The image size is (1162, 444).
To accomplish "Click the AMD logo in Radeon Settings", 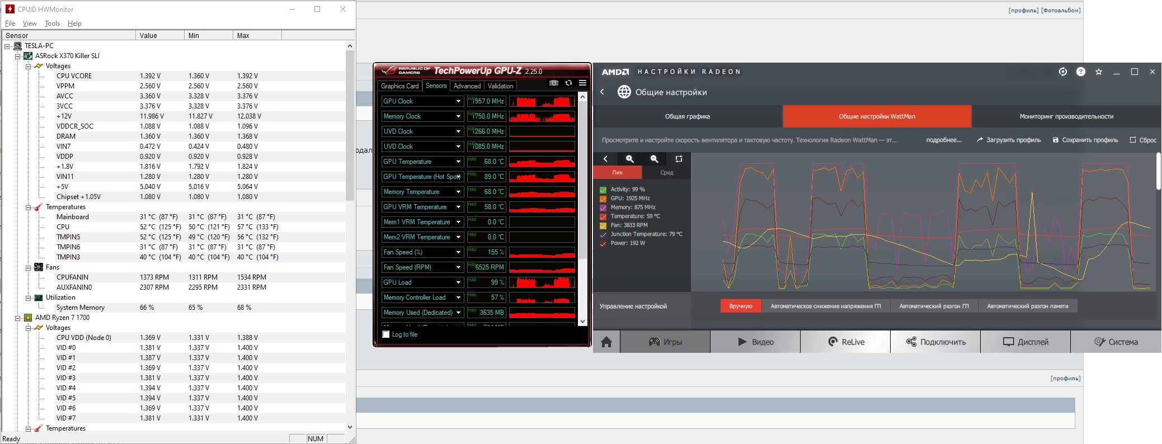I will click(x=615, y=72).
